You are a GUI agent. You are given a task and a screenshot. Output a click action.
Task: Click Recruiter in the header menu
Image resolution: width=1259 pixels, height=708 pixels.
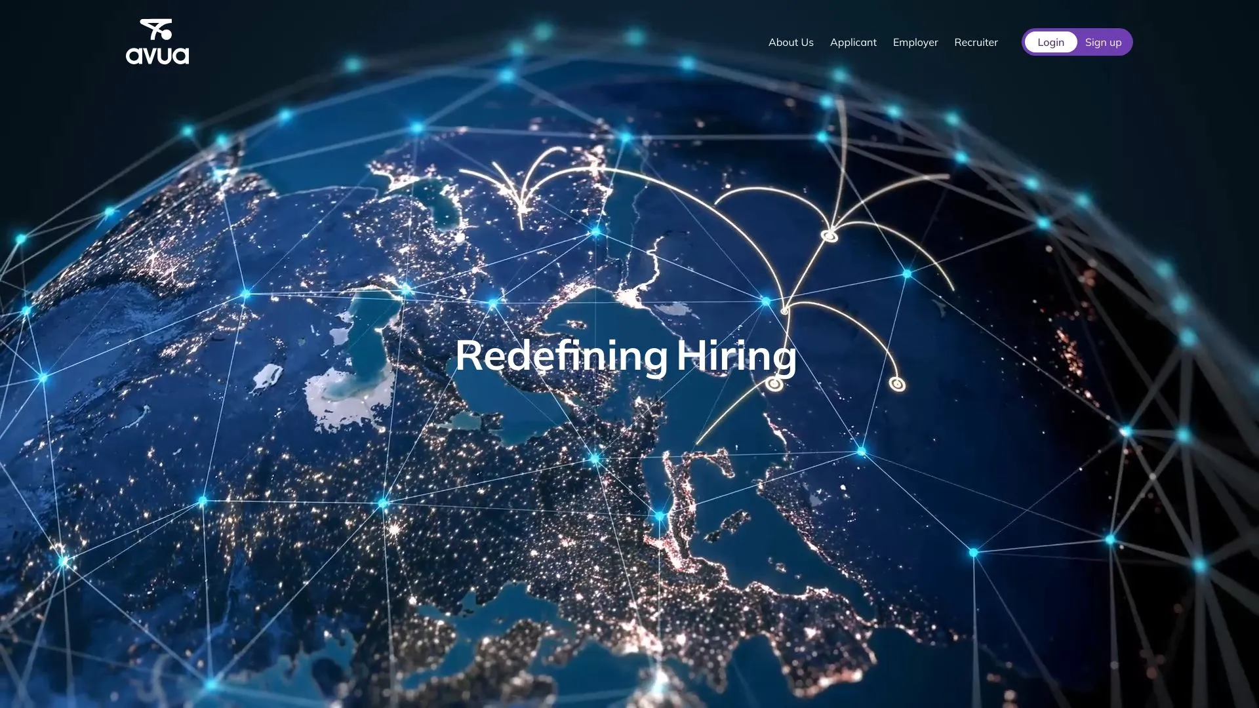(x=976, y=42)
